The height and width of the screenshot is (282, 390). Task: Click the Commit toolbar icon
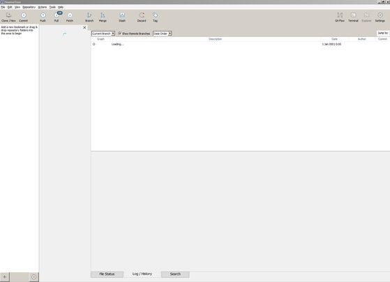pos(24,17)
